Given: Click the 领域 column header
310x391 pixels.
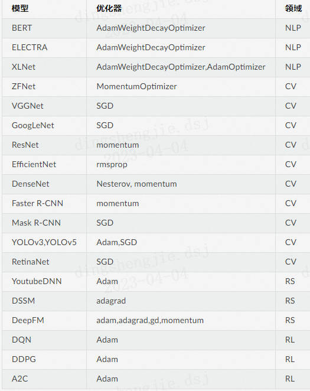Looking at the screenshot, I should pos(293,8).
